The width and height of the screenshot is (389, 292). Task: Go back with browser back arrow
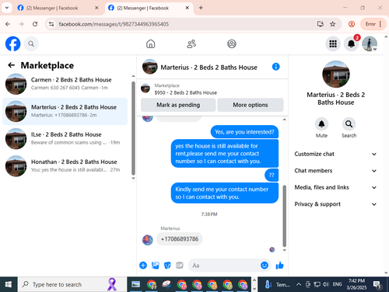pos(8,24)
